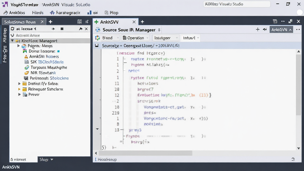Click the horizontal scrollbar thumb
Viewport: 304px width, 171px height.
(145, 153)
